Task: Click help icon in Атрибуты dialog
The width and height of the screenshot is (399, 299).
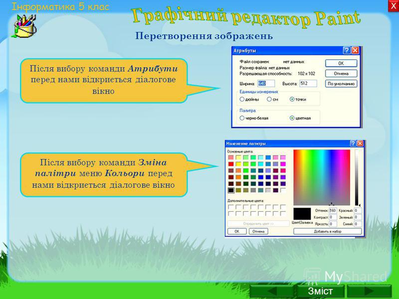Action: 347,50
